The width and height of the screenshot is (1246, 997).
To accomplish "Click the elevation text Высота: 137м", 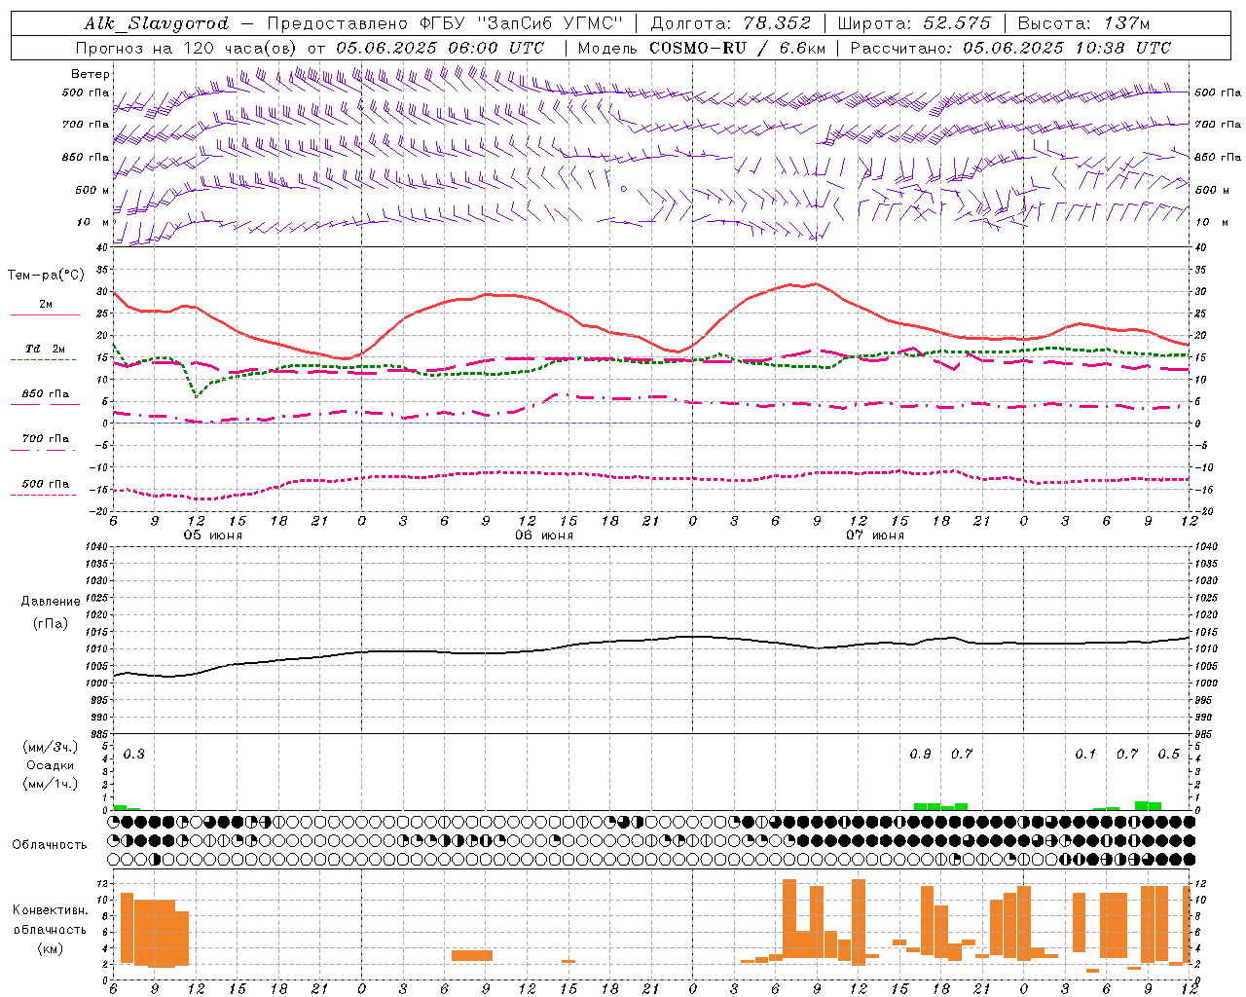I will pyautogui.click(x=1083, y=23).
